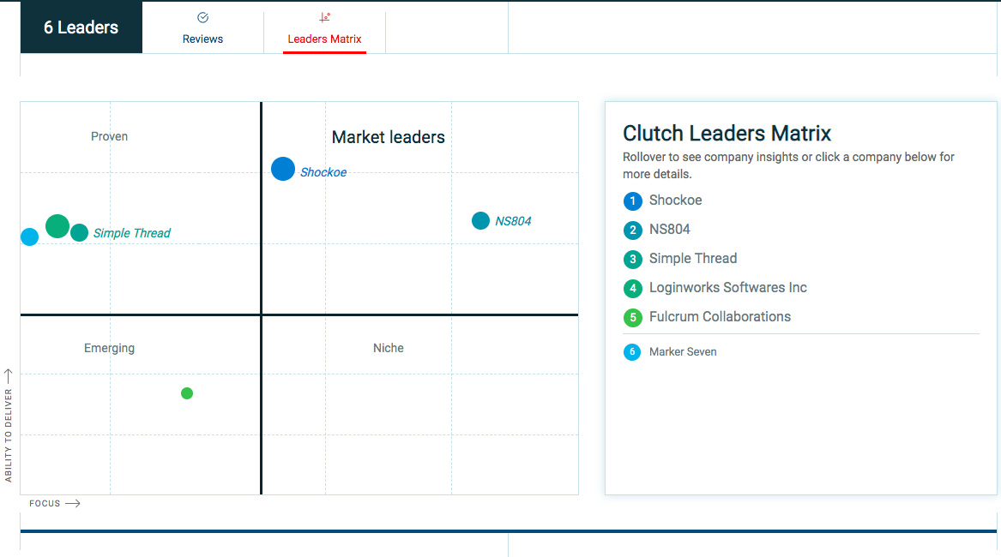The height and width of the screenshot is (557, 1001).
Task: Click the small green bubble in Emerging quadrant
Action: click(x=187, y=393)
